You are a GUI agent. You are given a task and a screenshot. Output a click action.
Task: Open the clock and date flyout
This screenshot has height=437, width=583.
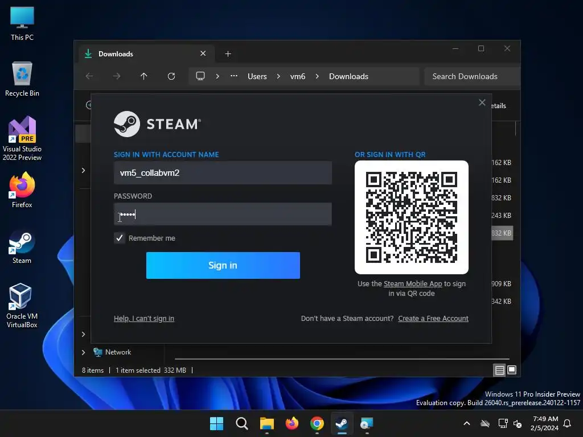click(545, 423)
